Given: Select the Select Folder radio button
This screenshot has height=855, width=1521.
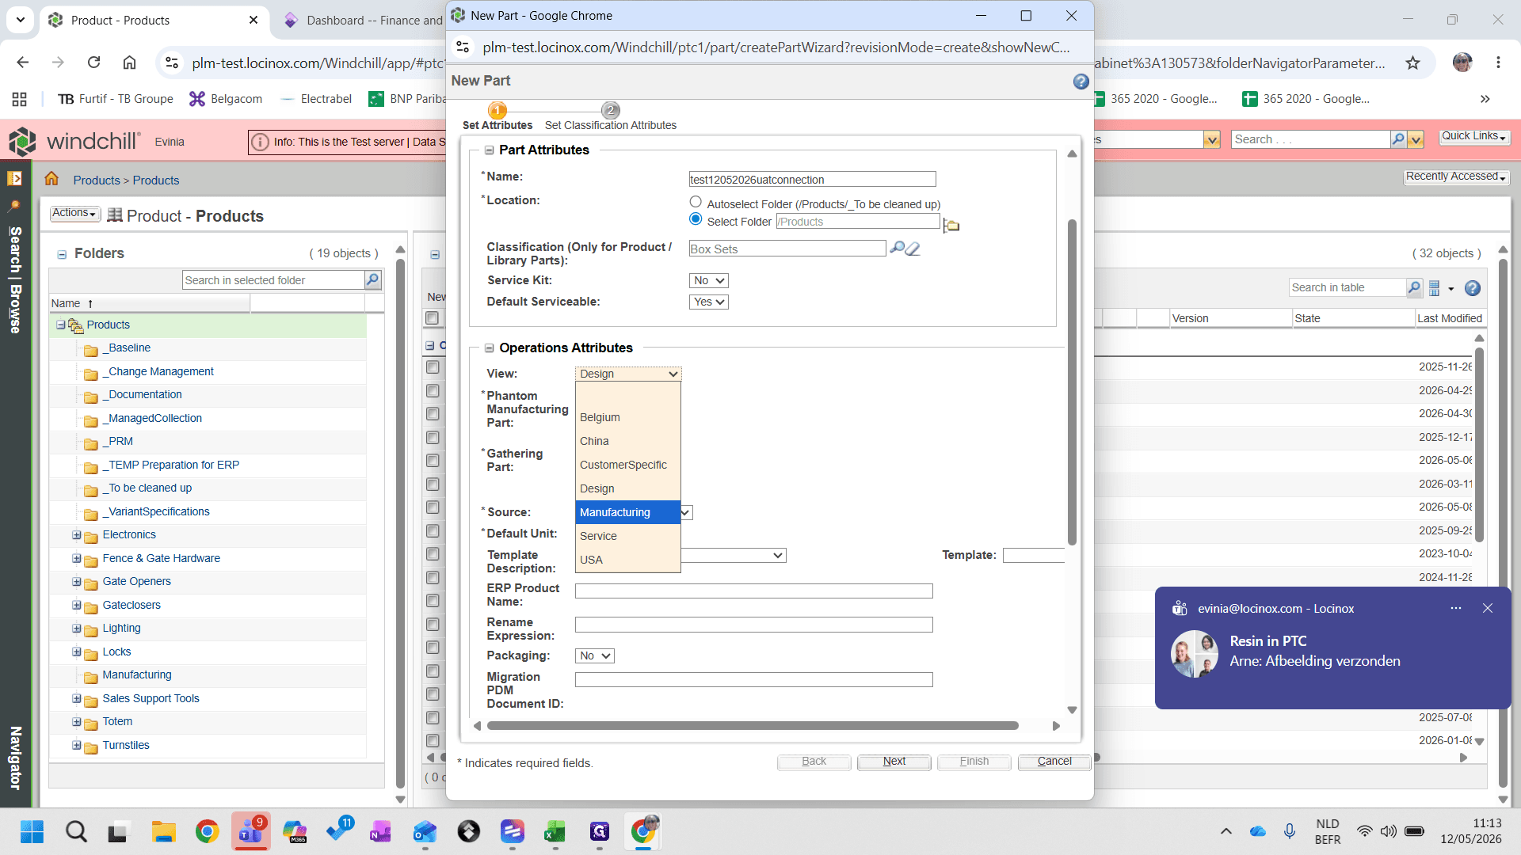Looking at the screenshot, I should [x=696, y=219].
